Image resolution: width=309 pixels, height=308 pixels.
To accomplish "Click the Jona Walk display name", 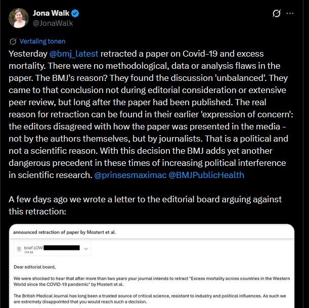I will pos(51,13).
